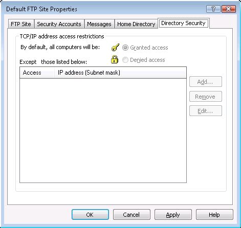The width and height of the screenshot is (241, 228).
Task: Sort by the Access column header
Action: pyautogui.click(x=37, y=73)
